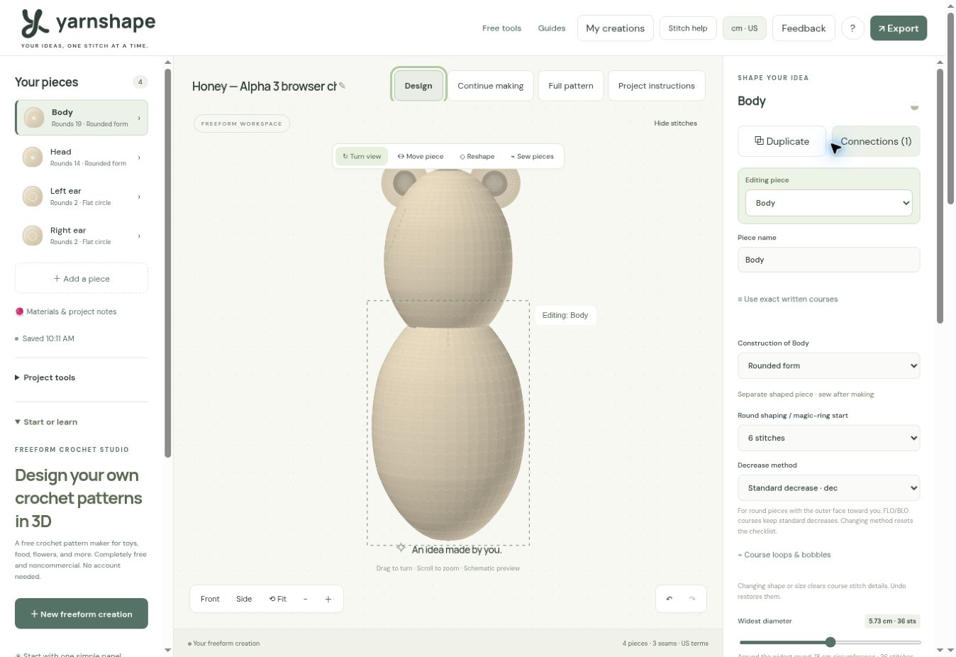The width and height of the screenshot is (956, 657).
Task: Open the Full pattern tab
Action: click(571, 86)
